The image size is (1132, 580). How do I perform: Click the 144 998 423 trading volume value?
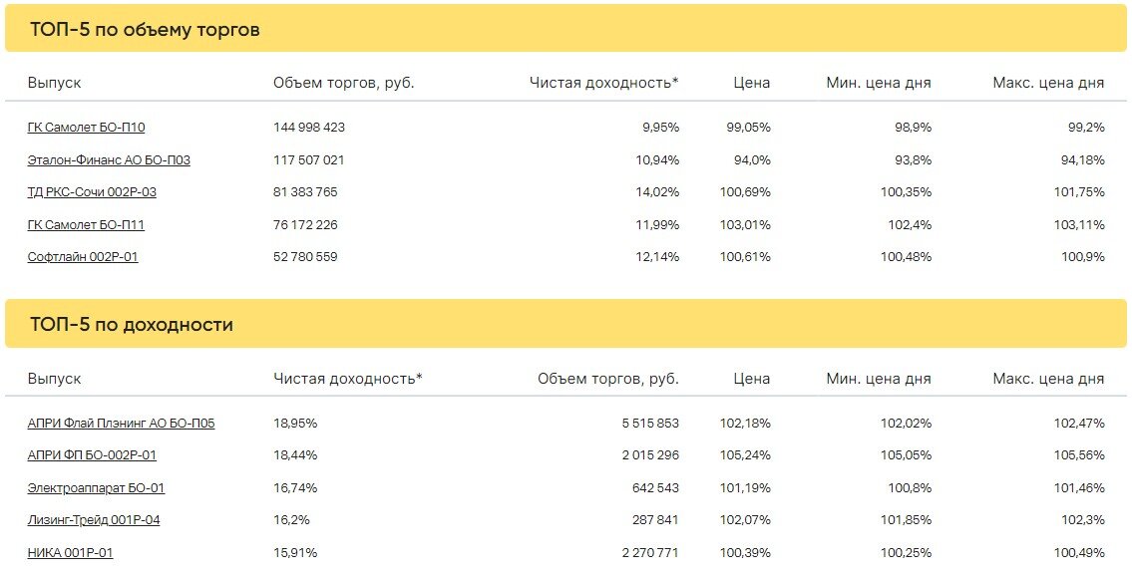tap(309, 128)
